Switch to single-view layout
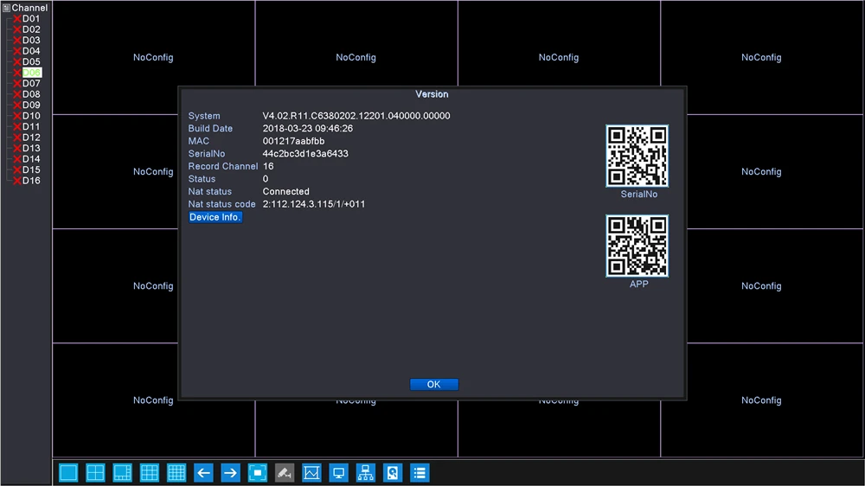 [x=68, y=473]
